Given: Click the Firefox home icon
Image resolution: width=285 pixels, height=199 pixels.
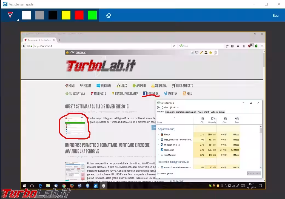Looking at the screenshot, I should tap(244, 46).
